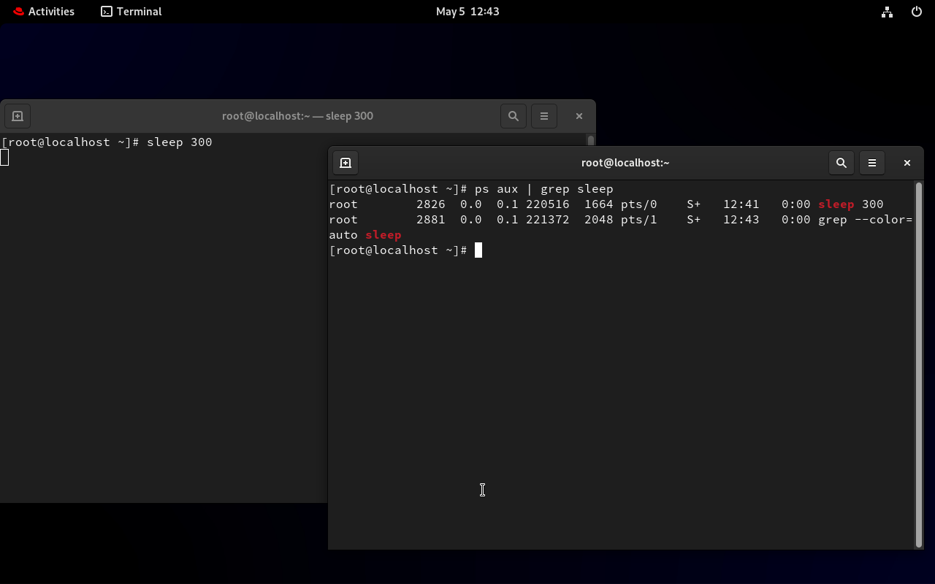The width and height of the screenshot is (935, 584).
Task: Click the front terminal vertical scrollbar
Action: [x=919, y=364]
